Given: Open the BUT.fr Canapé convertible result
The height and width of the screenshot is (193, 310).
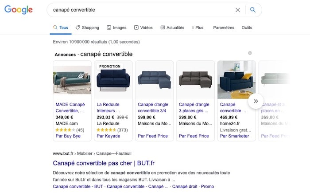Looking at the screenshot, I should click(x=104, y=163).
